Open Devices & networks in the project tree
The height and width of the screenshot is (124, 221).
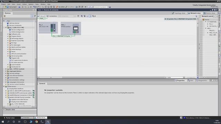tap(15, 25)
